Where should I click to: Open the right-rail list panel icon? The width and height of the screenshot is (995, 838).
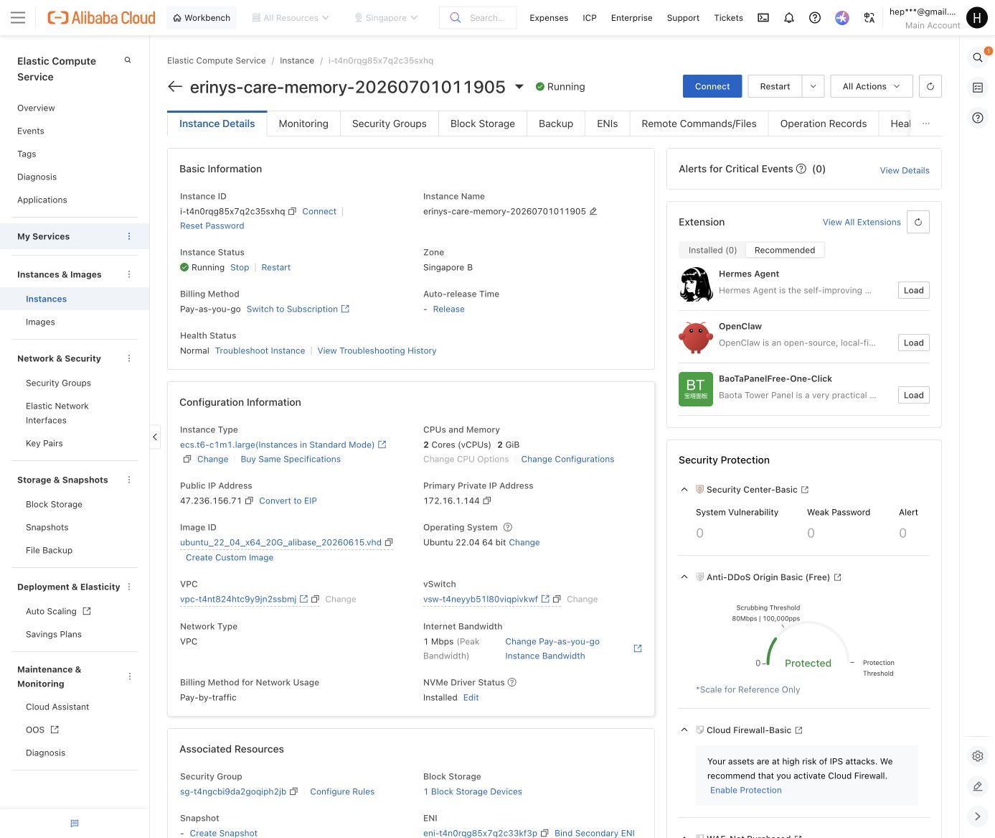point(978,88)
